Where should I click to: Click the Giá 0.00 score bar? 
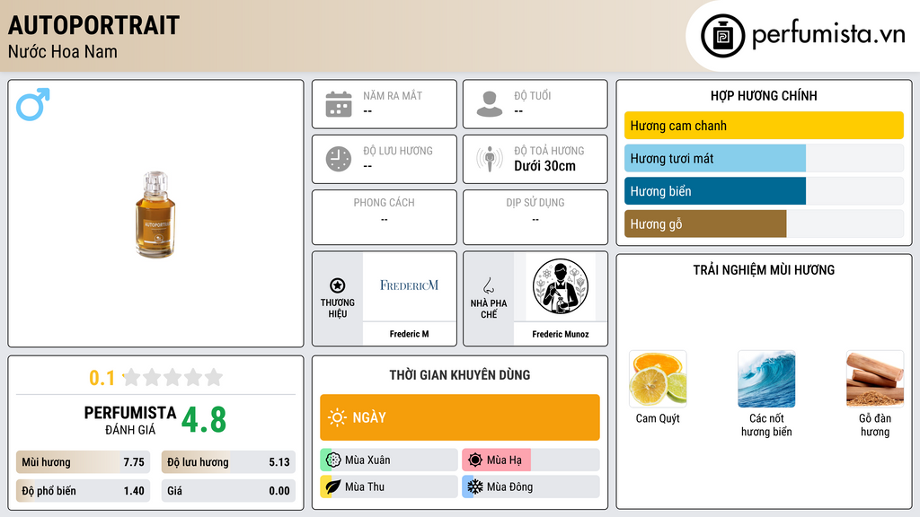coord(228,491)
